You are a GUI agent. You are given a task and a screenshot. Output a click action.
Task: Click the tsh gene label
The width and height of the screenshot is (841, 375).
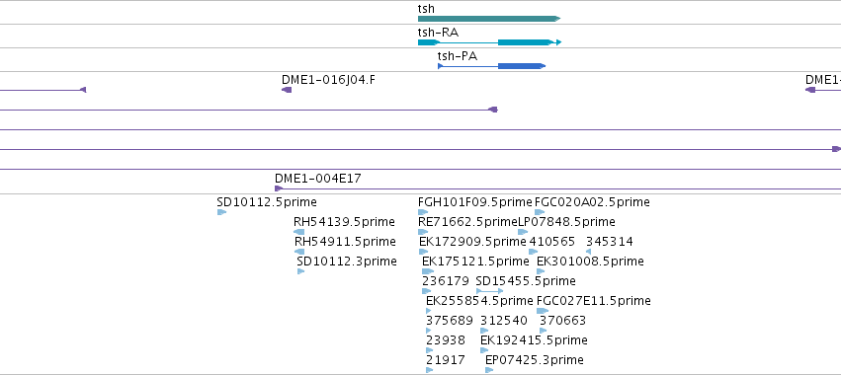pyautogui.click(x=426, y=9)
